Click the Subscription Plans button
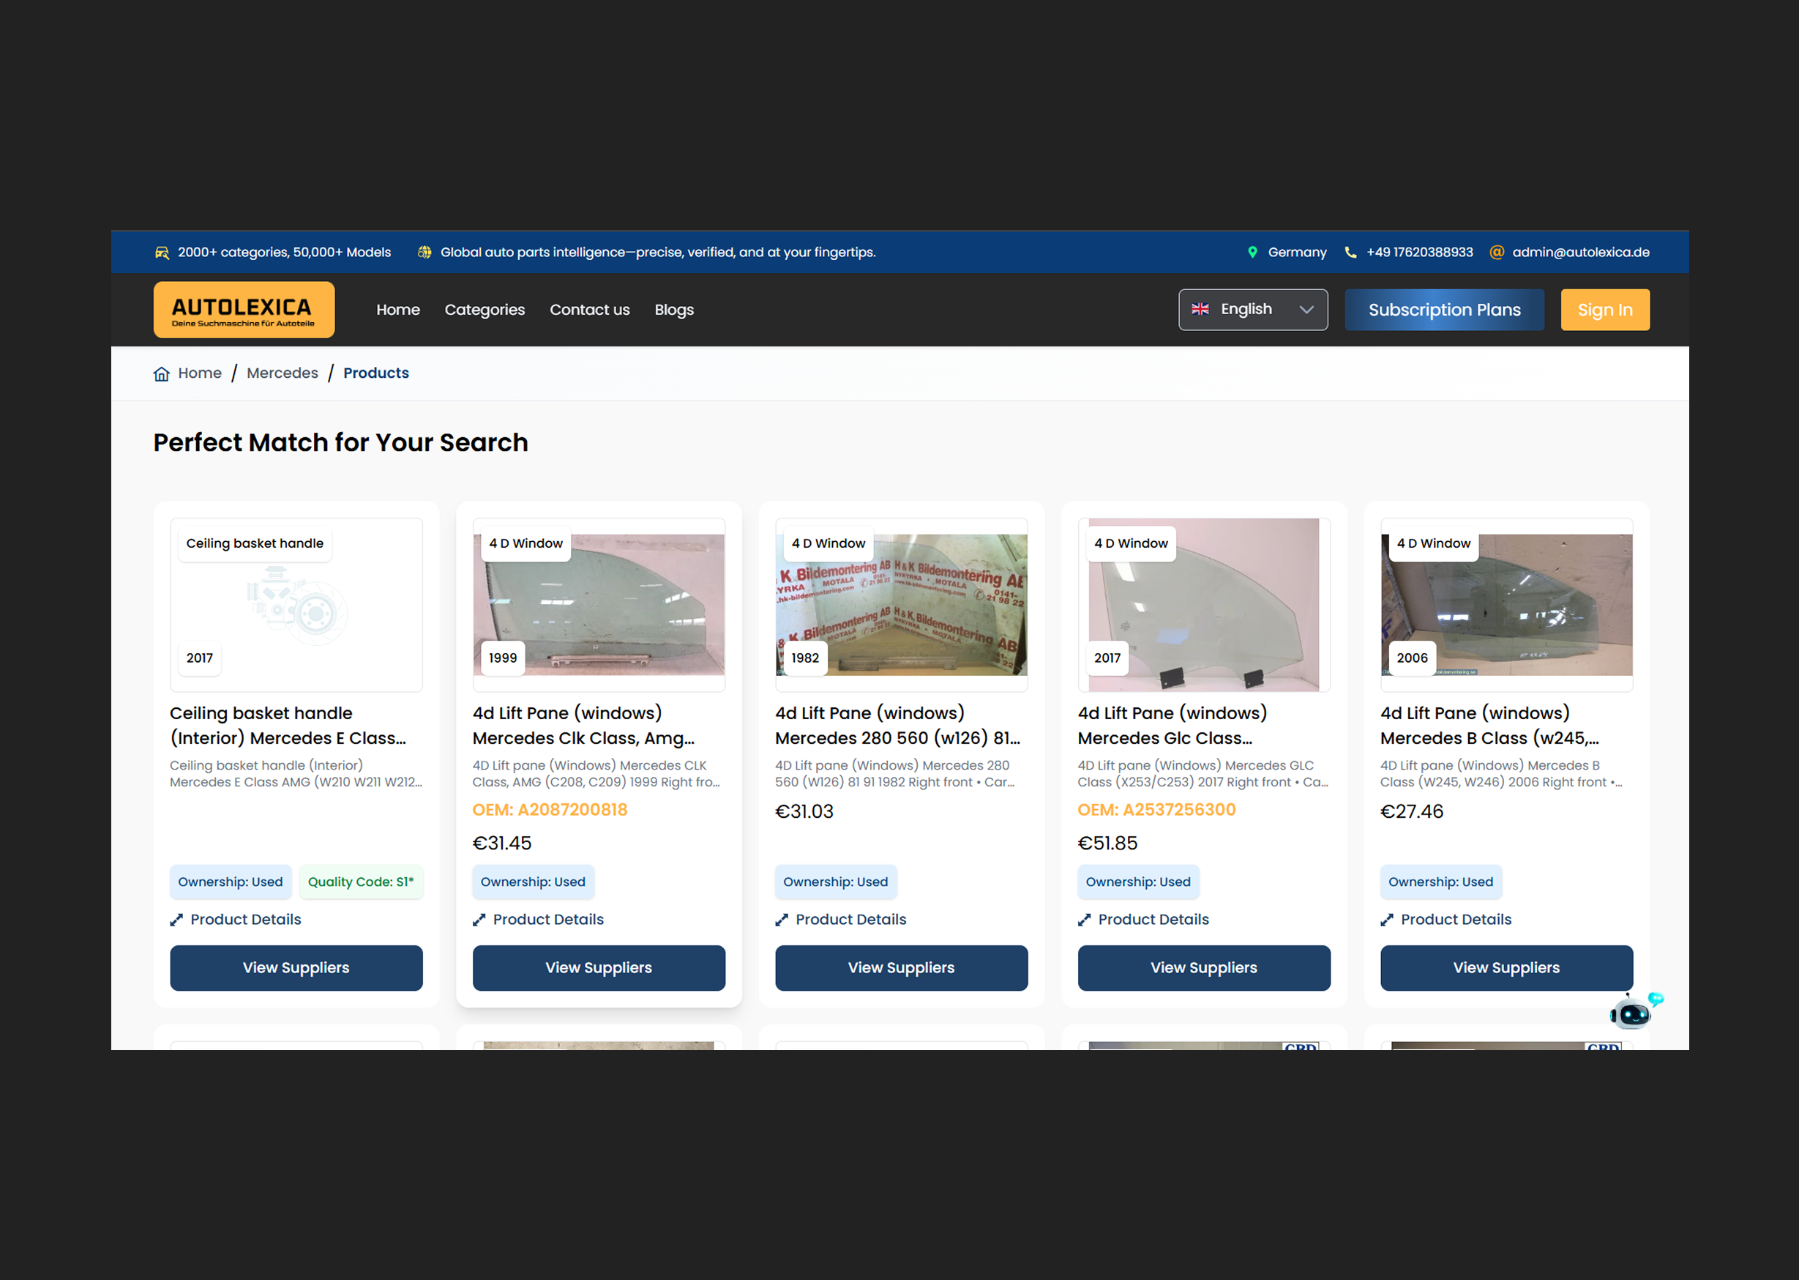Image resolution: width=1799 pixels, height=1280 pixels. (x=1445, y=310)
